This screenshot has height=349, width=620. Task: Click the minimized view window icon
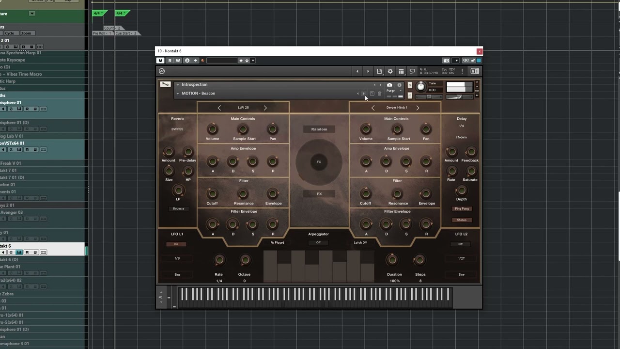coord(412,71)
